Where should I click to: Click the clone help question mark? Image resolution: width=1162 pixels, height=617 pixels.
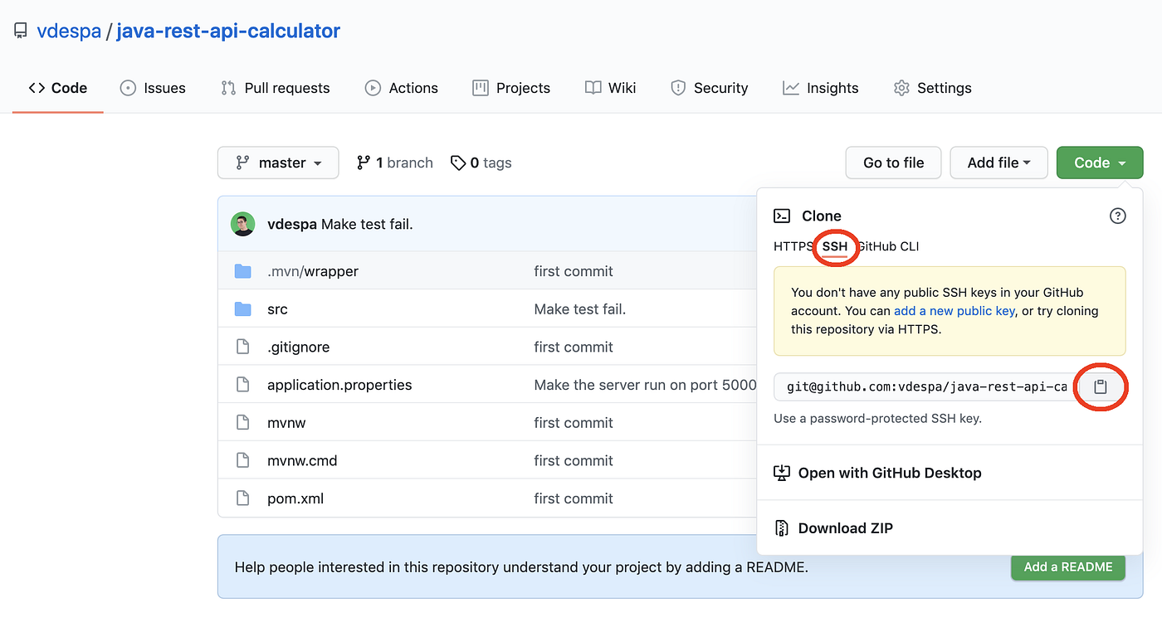(1117, 216)
